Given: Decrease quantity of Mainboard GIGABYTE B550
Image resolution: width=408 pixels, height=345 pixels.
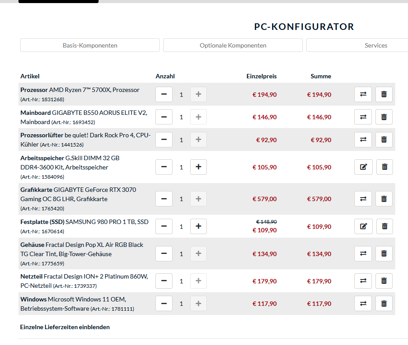Looking at the screenshot, I should point(164,117).
